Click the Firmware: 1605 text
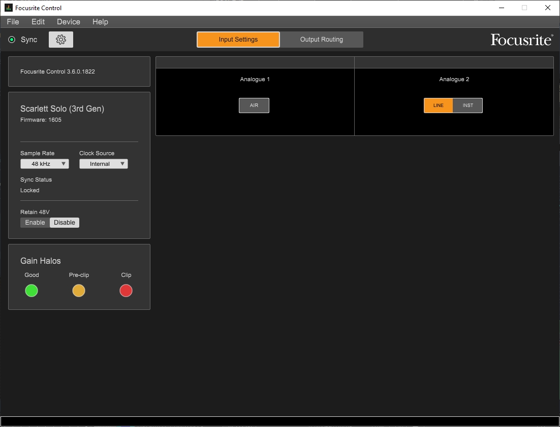560x427 pixels. tap(41, 120)
